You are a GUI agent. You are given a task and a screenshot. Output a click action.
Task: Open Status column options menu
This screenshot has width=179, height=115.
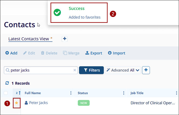coord(124,93)
